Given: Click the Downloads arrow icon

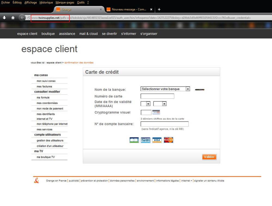Looking at the screenshot, I should 4,17.
